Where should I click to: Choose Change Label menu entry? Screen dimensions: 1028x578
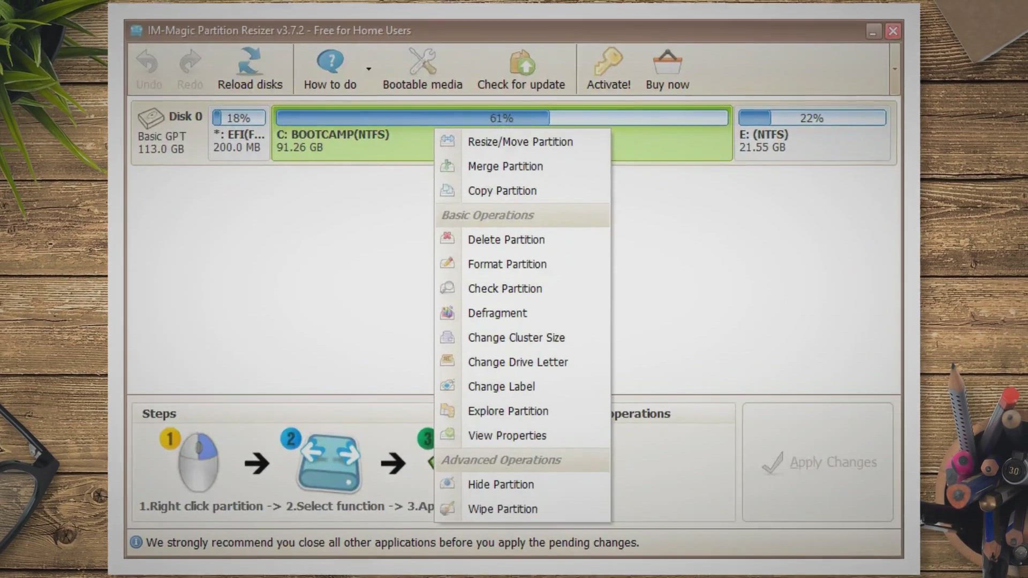[522, 387]
